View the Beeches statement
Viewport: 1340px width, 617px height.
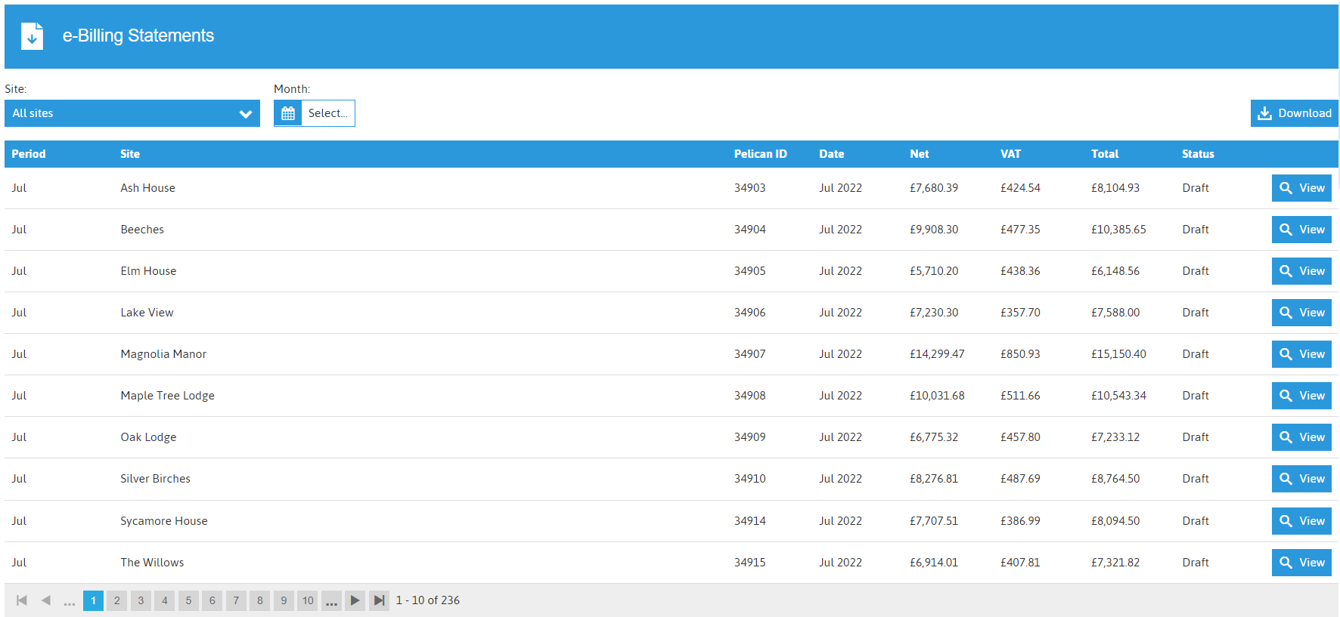[x=1301, y=230]
